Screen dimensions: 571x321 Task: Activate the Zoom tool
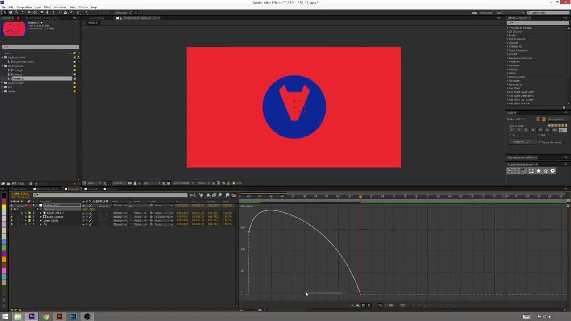click(17, 12)
